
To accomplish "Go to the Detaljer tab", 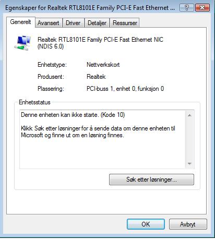I will point(97,23).
